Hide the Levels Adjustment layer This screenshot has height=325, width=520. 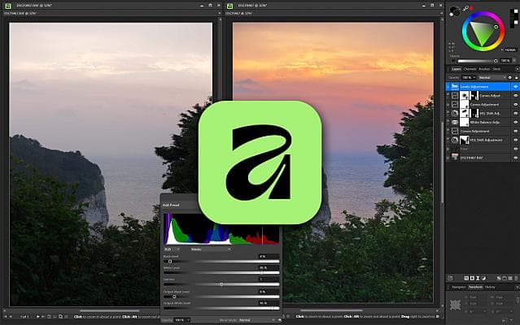[515, 87]
